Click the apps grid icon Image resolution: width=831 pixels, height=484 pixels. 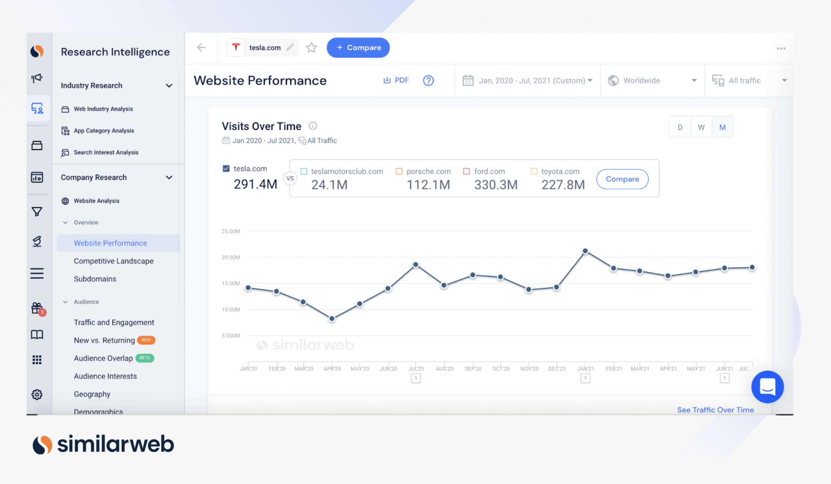coord(37,360)
